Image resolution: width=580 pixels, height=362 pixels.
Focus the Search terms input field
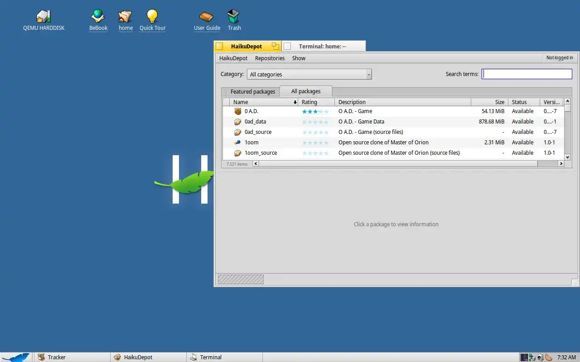[527, 74]
